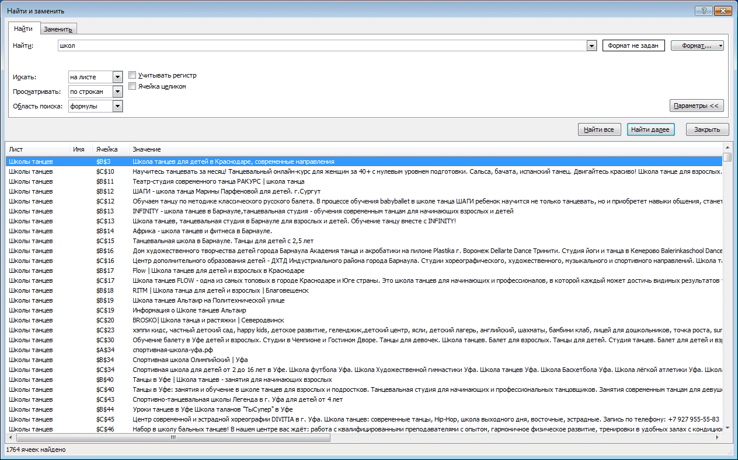
Task: Click the Закрыть button
Action: (x=707, y=129)
